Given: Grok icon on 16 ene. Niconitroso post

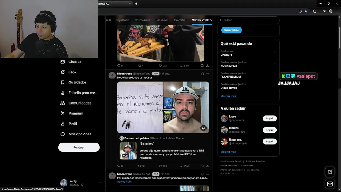Looking at the screenshot, I should click(x=203, y=174).
